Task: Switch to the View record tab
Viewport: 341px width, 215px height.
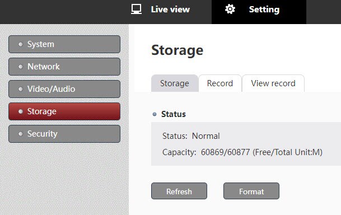Action: (x=273, y=83)
